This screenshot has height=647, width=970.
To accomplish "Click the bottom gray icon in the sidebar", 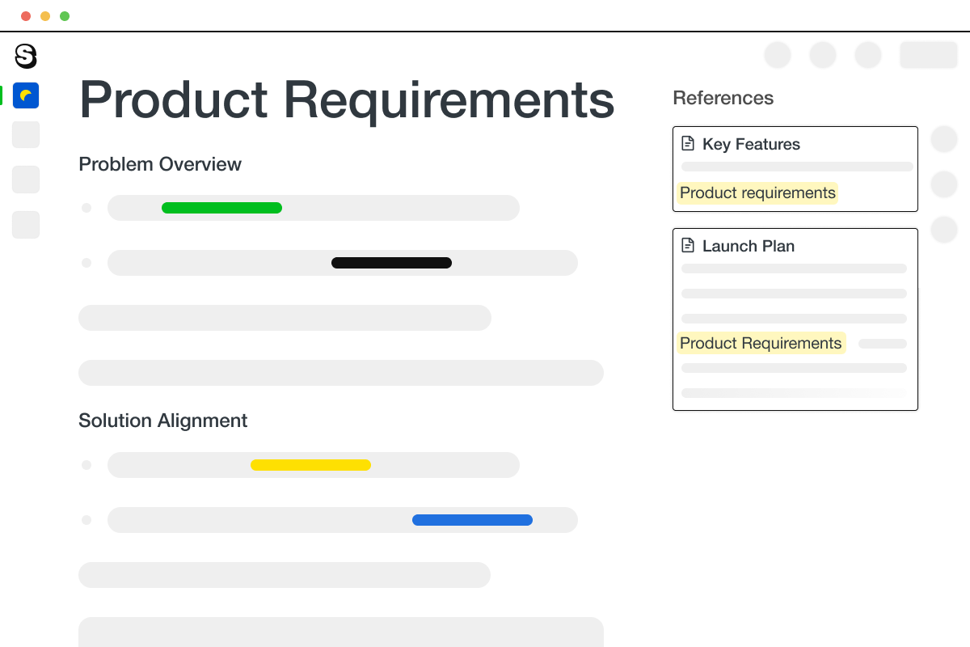I will coord(26,225).
